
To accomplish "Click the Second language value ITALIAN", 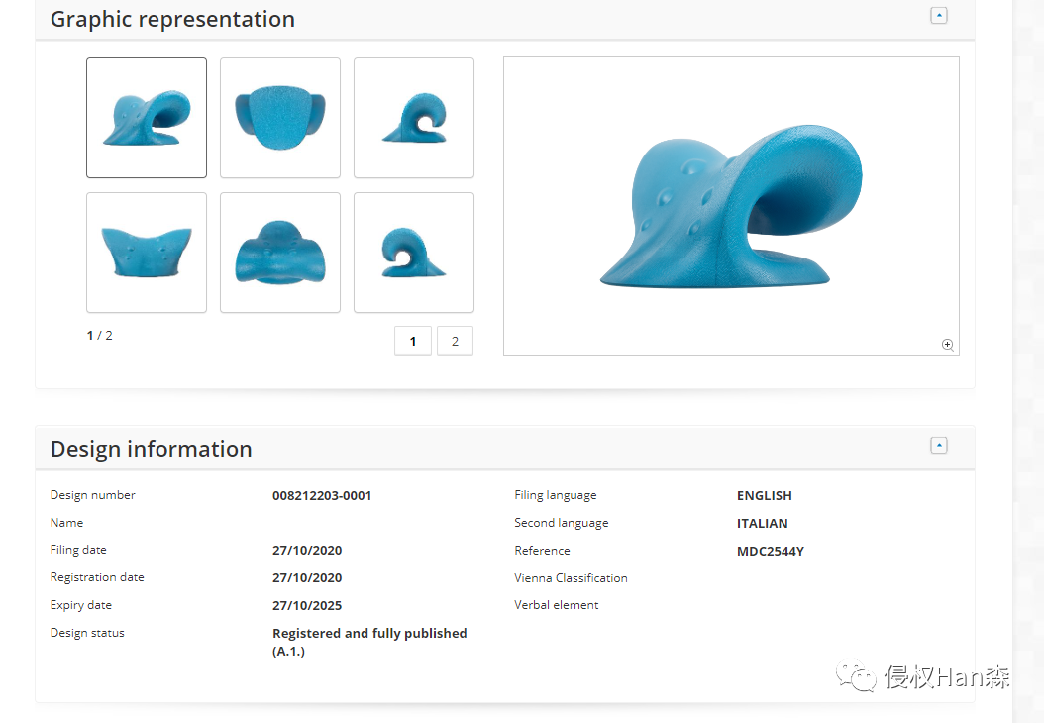I will [x=763, y=524].
